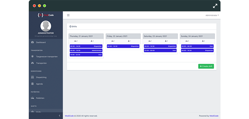Click the fullscreen expand arrows icon
Viewport: 249px width, 119px height.
(x=215, y=6)
